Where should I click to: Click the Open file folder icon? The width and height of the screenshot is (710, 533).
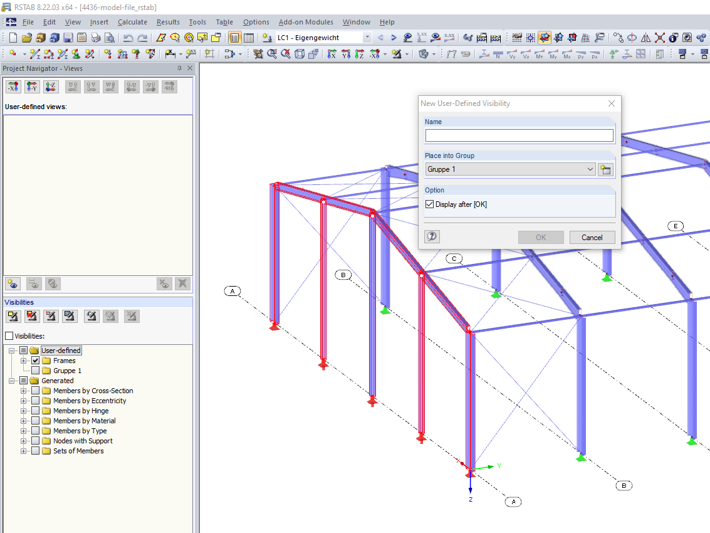click(x=27, y=38)
